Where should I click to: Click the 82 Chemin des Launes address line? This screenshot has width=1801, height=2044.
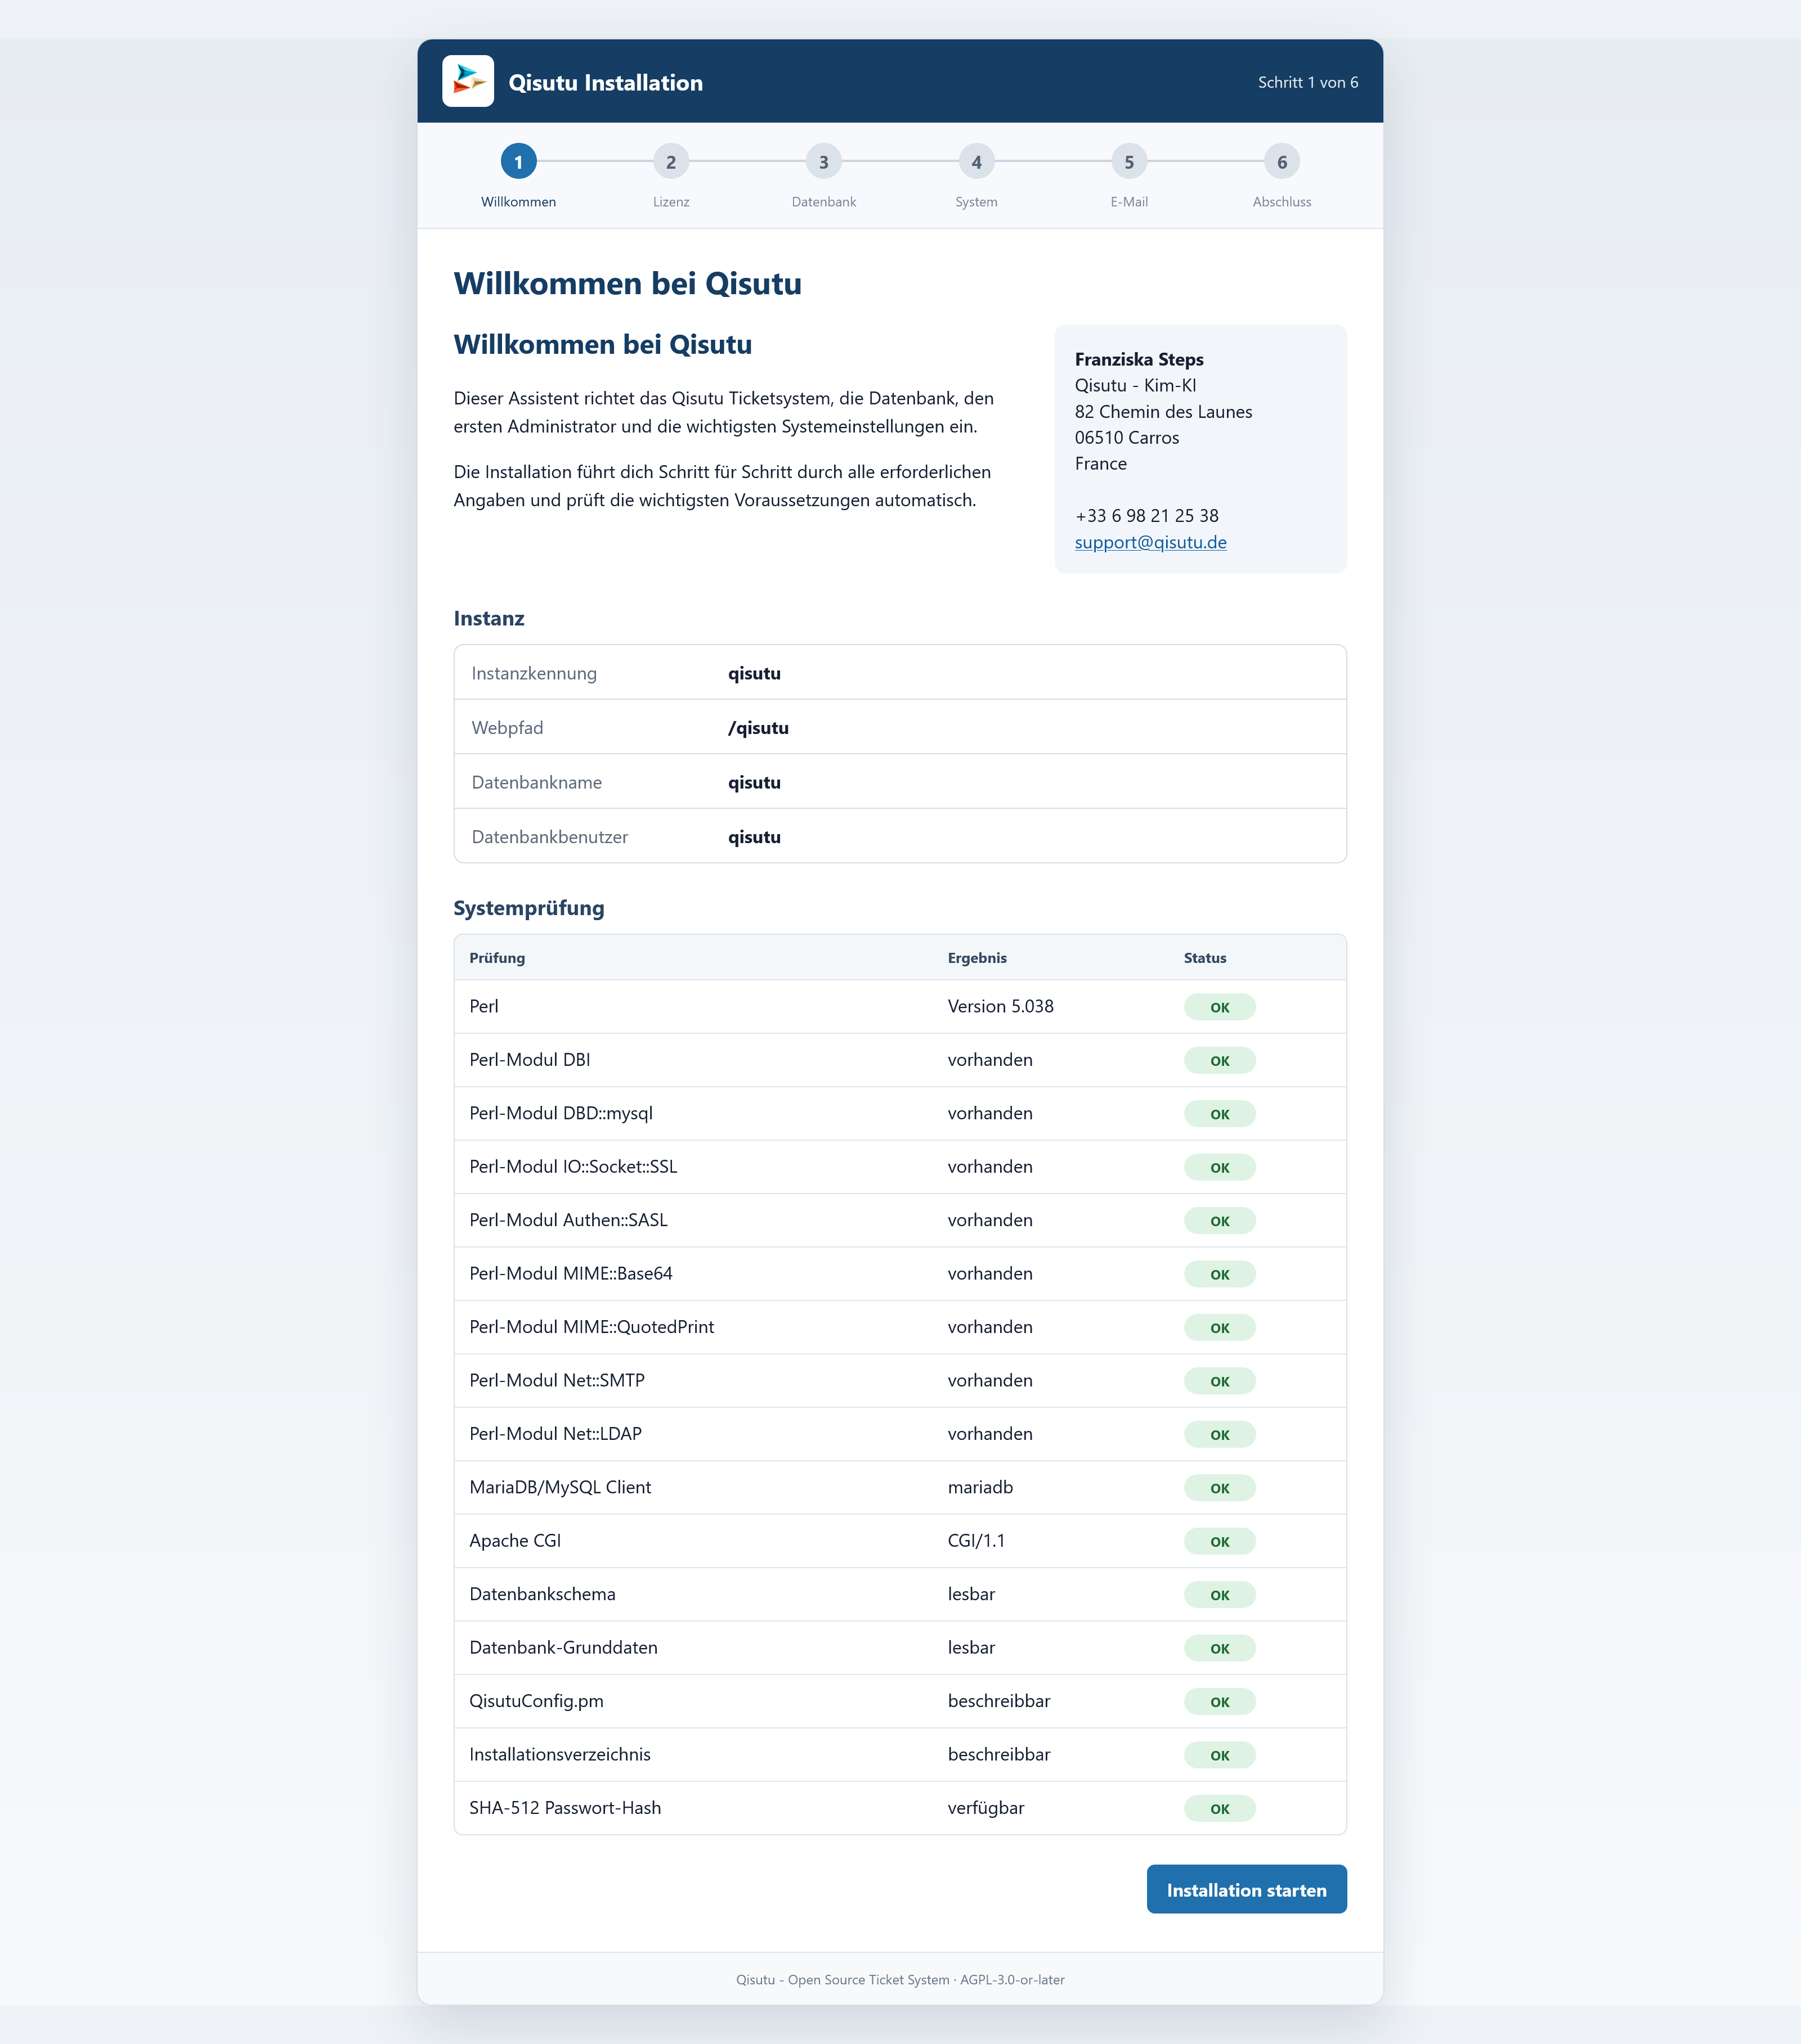coord(1164,411)
